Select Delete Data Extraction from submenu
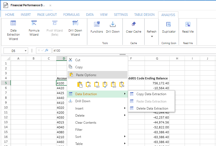Viewport: 216px width, 146px height. point(152,108)
